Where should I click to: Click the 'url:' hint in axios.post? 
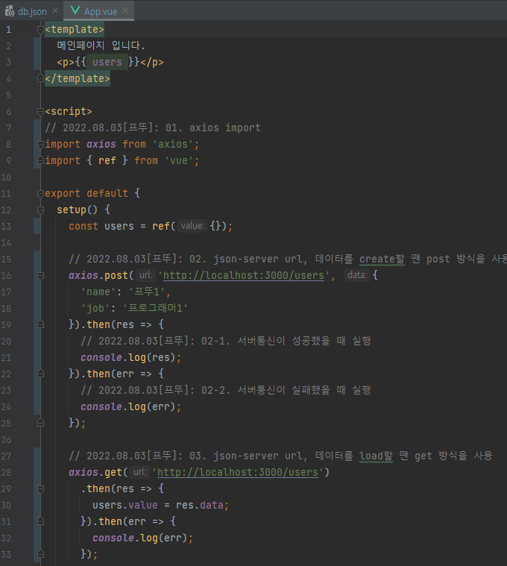tap(145, 275)
